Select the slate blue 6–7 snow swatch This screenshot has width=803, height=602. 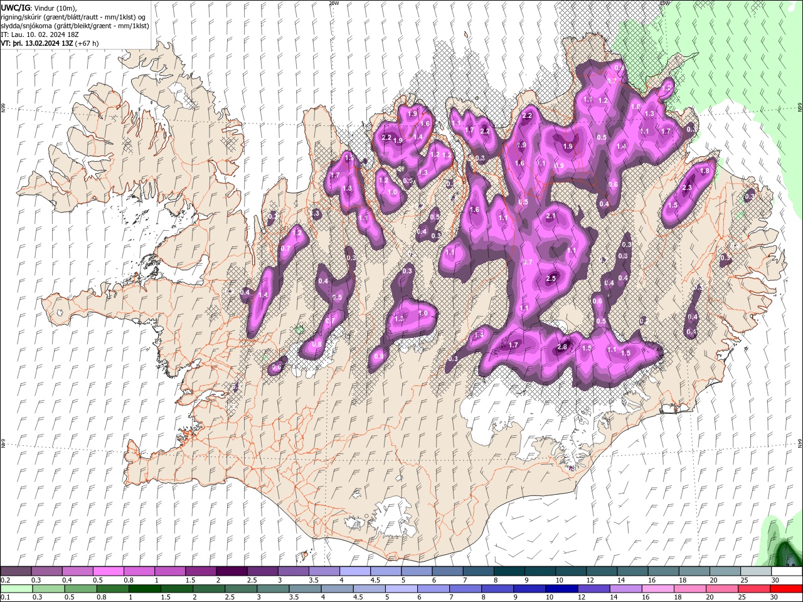point(448,571)
